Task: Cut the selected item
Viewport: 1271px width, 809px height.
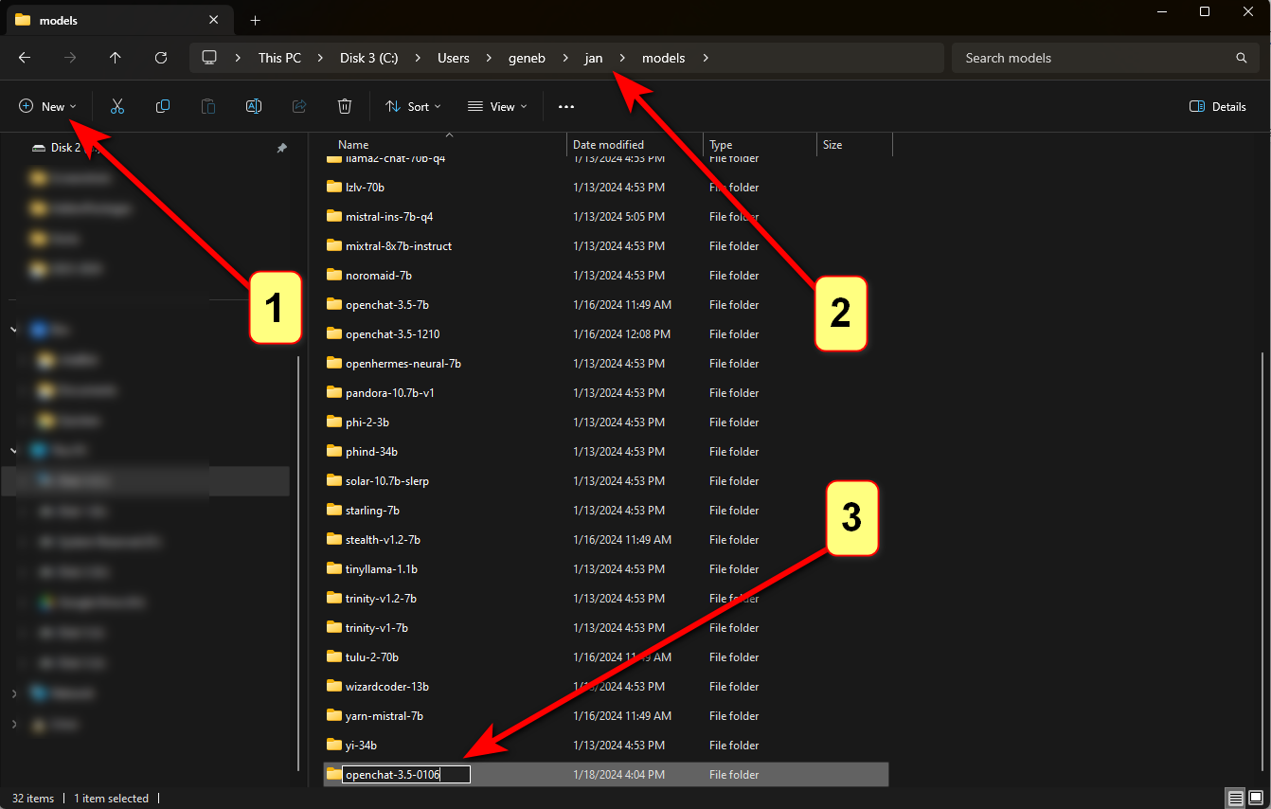Action: tap(117, 106)
